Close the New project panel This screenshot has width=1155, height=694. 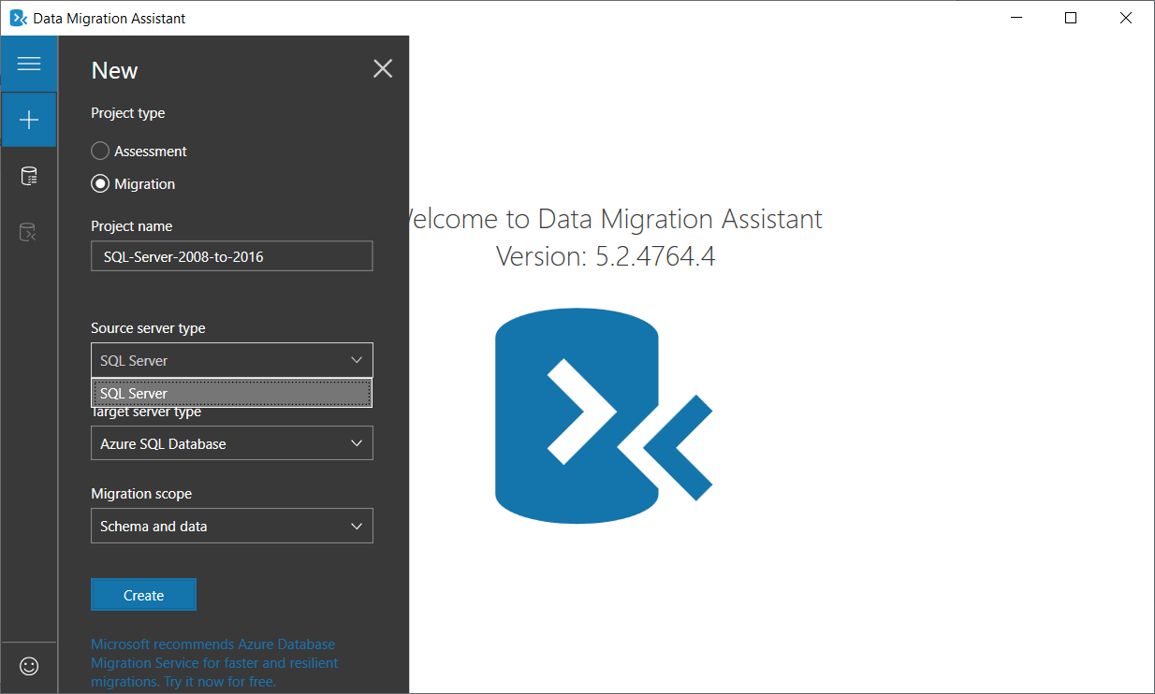tap(382, 68)
